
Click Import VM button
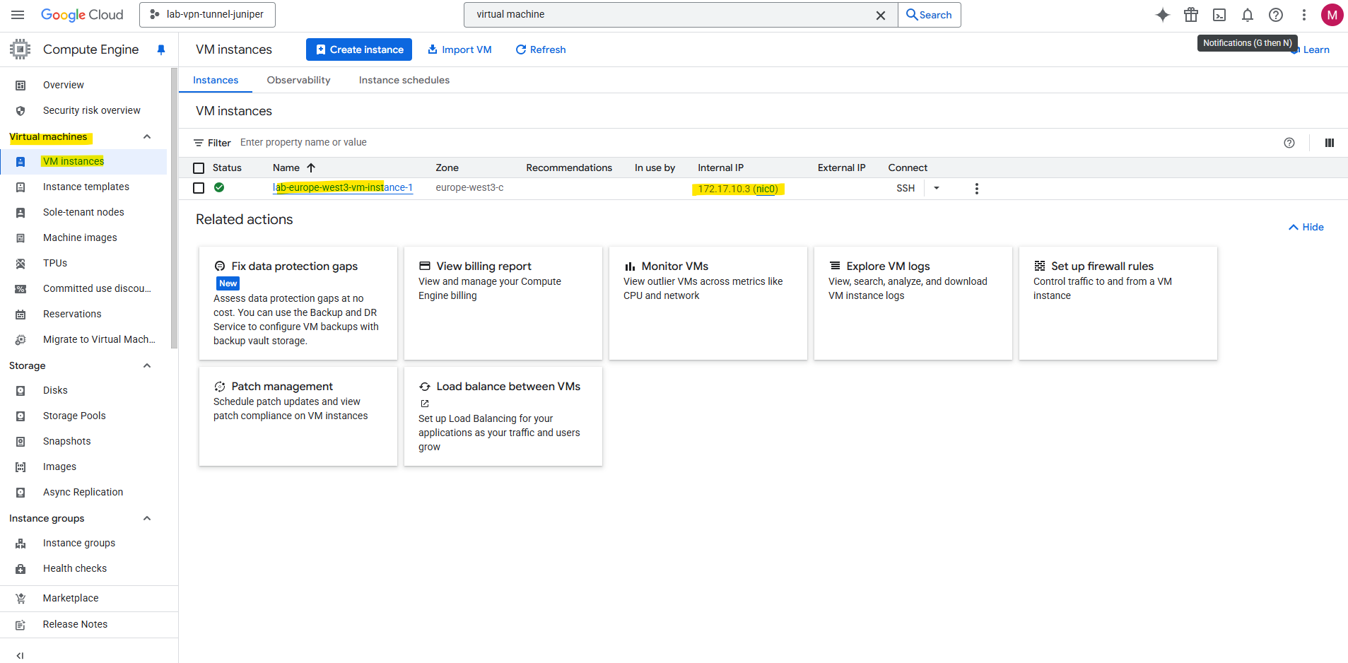(459, 49)
